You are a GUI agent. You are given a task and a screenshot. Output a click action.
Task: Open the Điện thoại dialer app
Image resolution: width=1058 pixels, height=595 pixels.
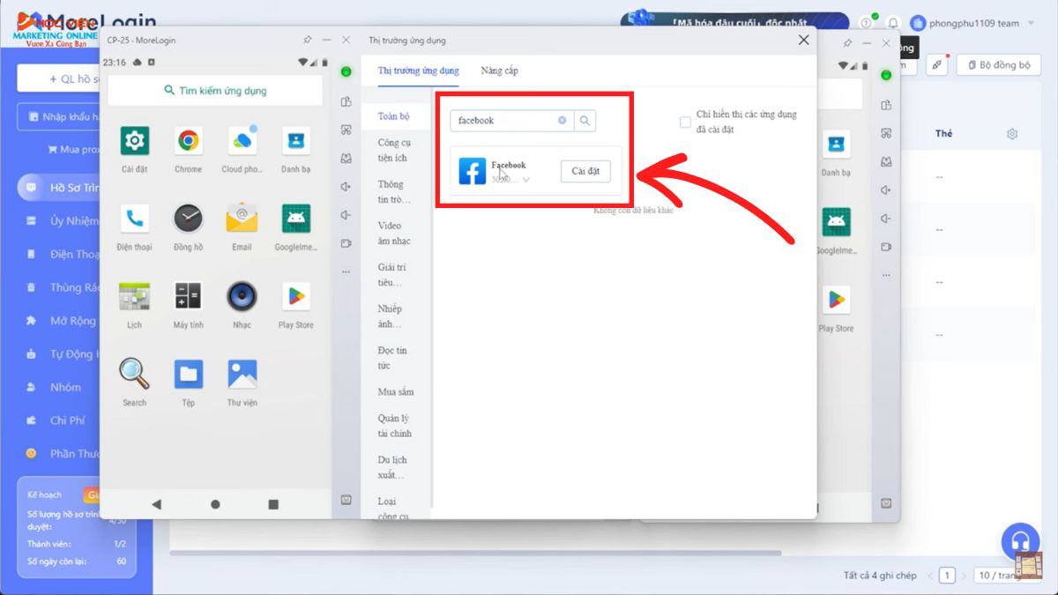[x=134, y=219]
